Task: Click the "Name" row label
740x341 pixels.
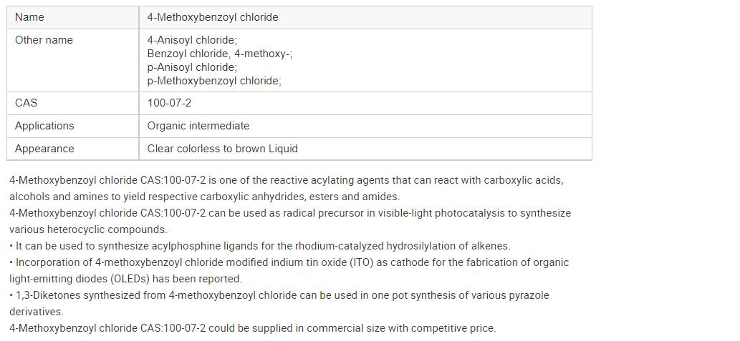Action: click(x=29, y=17)
